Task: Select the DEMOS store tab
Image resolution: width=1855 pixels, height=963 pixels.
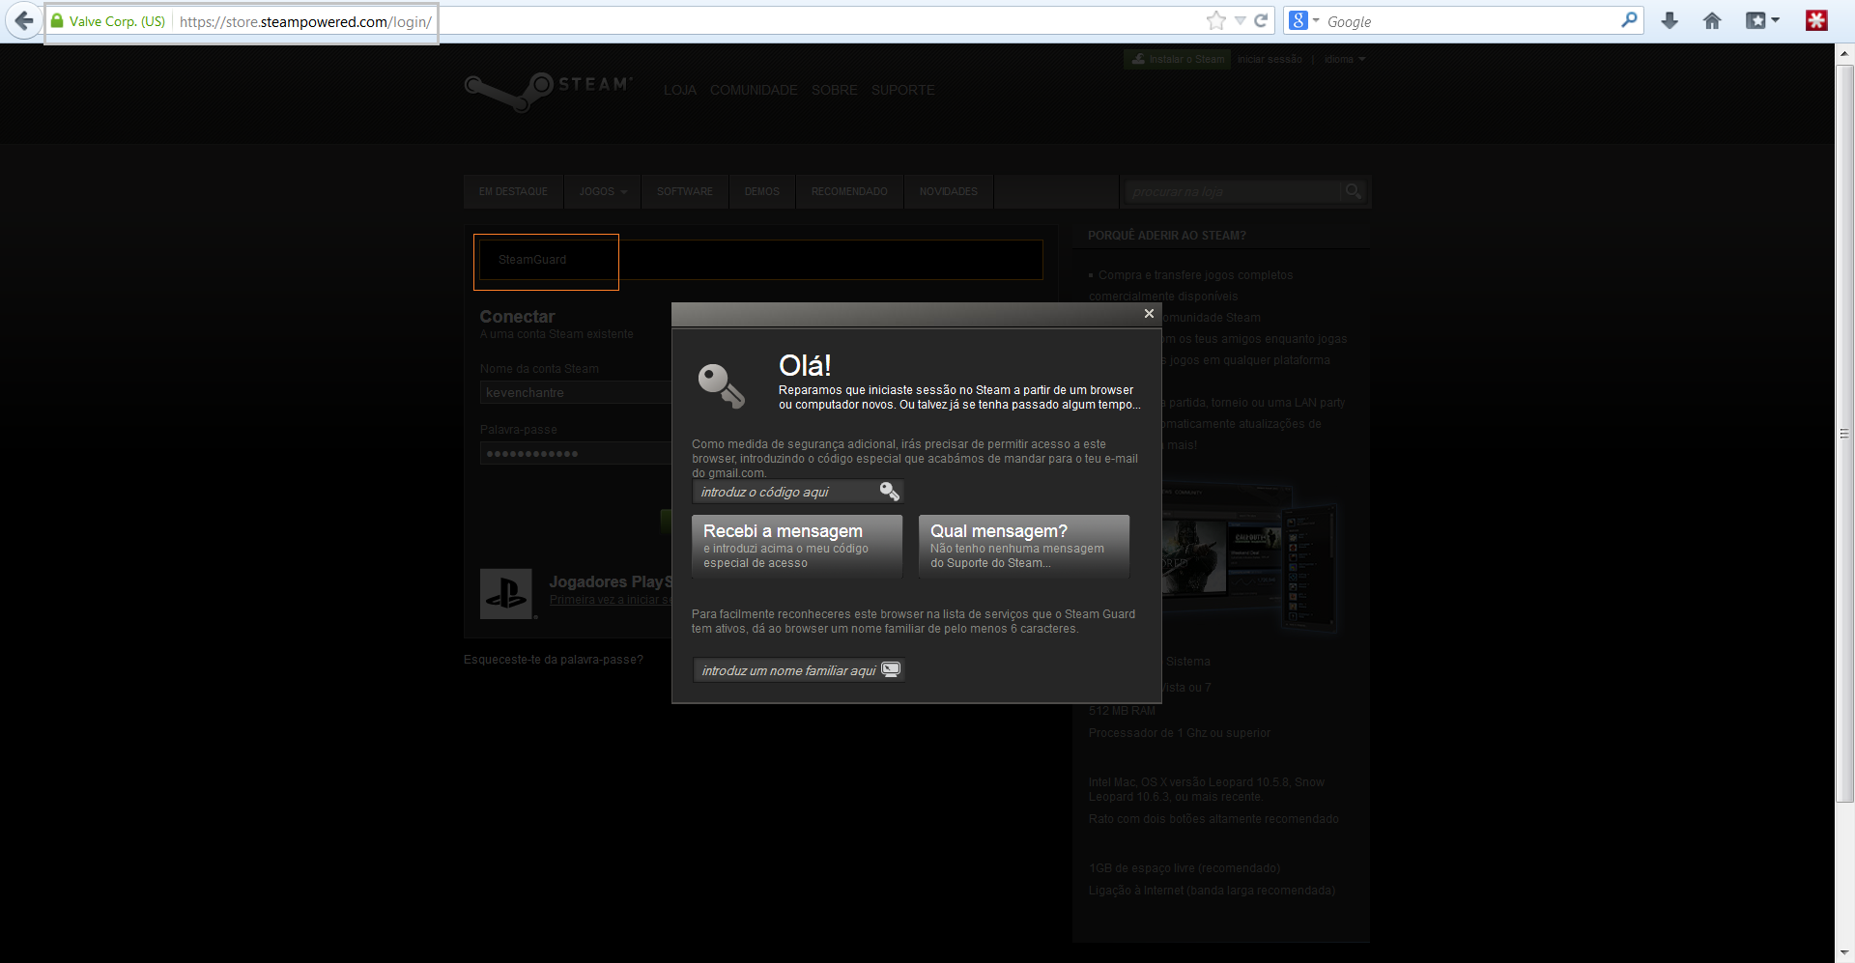Action: (761, 191)
